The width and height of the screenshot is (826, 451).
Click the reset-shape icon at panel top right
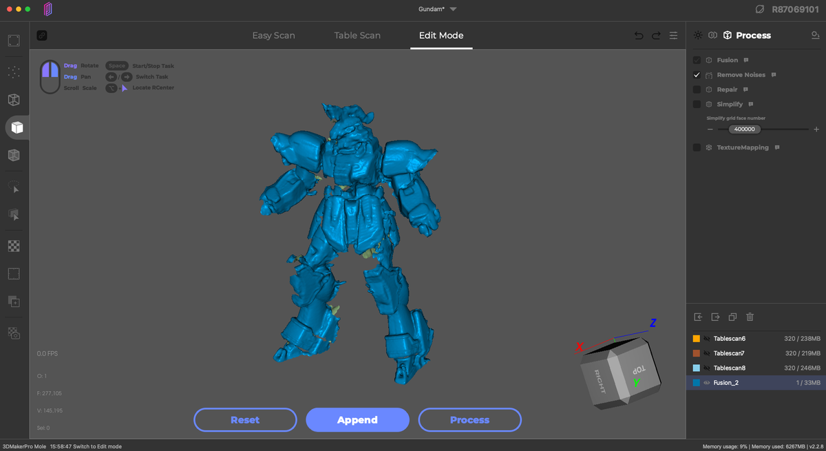(x=814, y=35)
